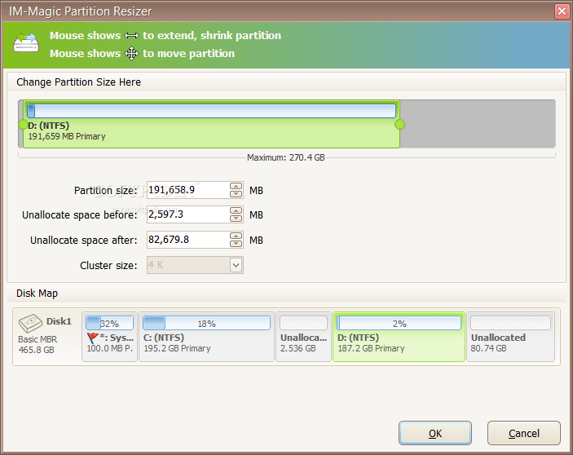Click the Cancel button

coord(523,433)
